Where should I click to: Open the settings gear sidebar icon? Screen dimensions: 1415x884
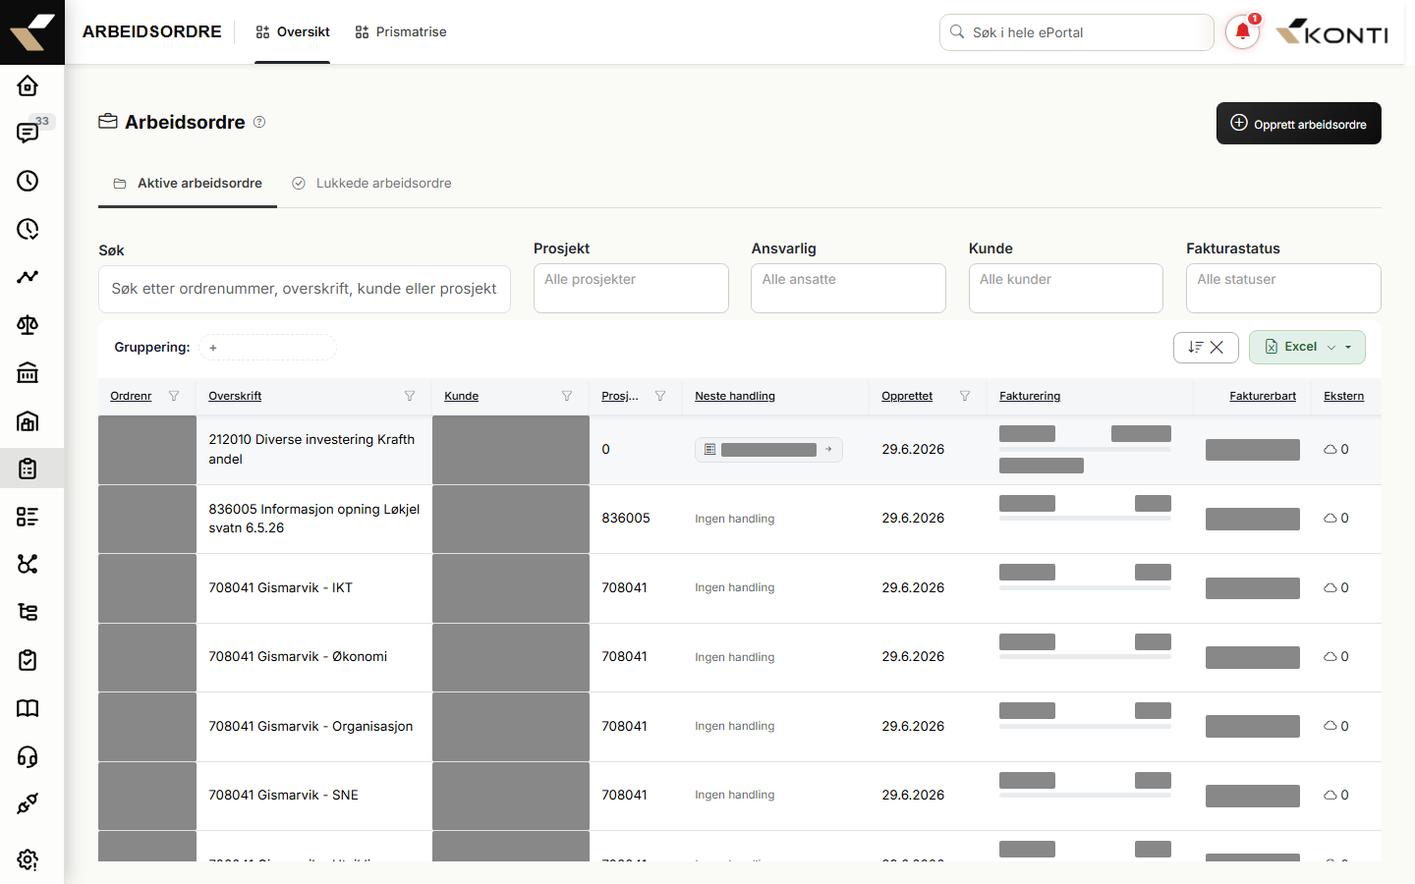[28, 859]
